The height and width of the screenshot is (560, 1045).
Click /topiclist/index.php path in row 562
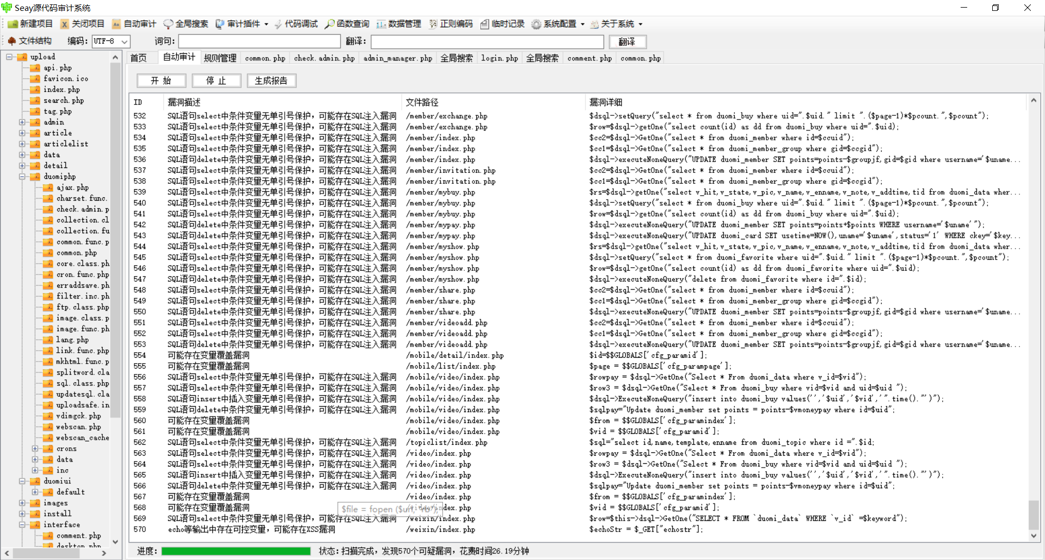[x=446, y=442]
